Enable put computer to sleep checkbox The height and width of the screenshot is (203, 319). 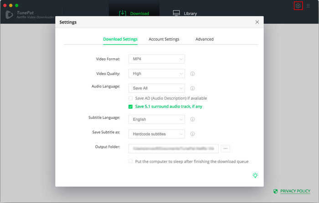(x=130, y=161)
